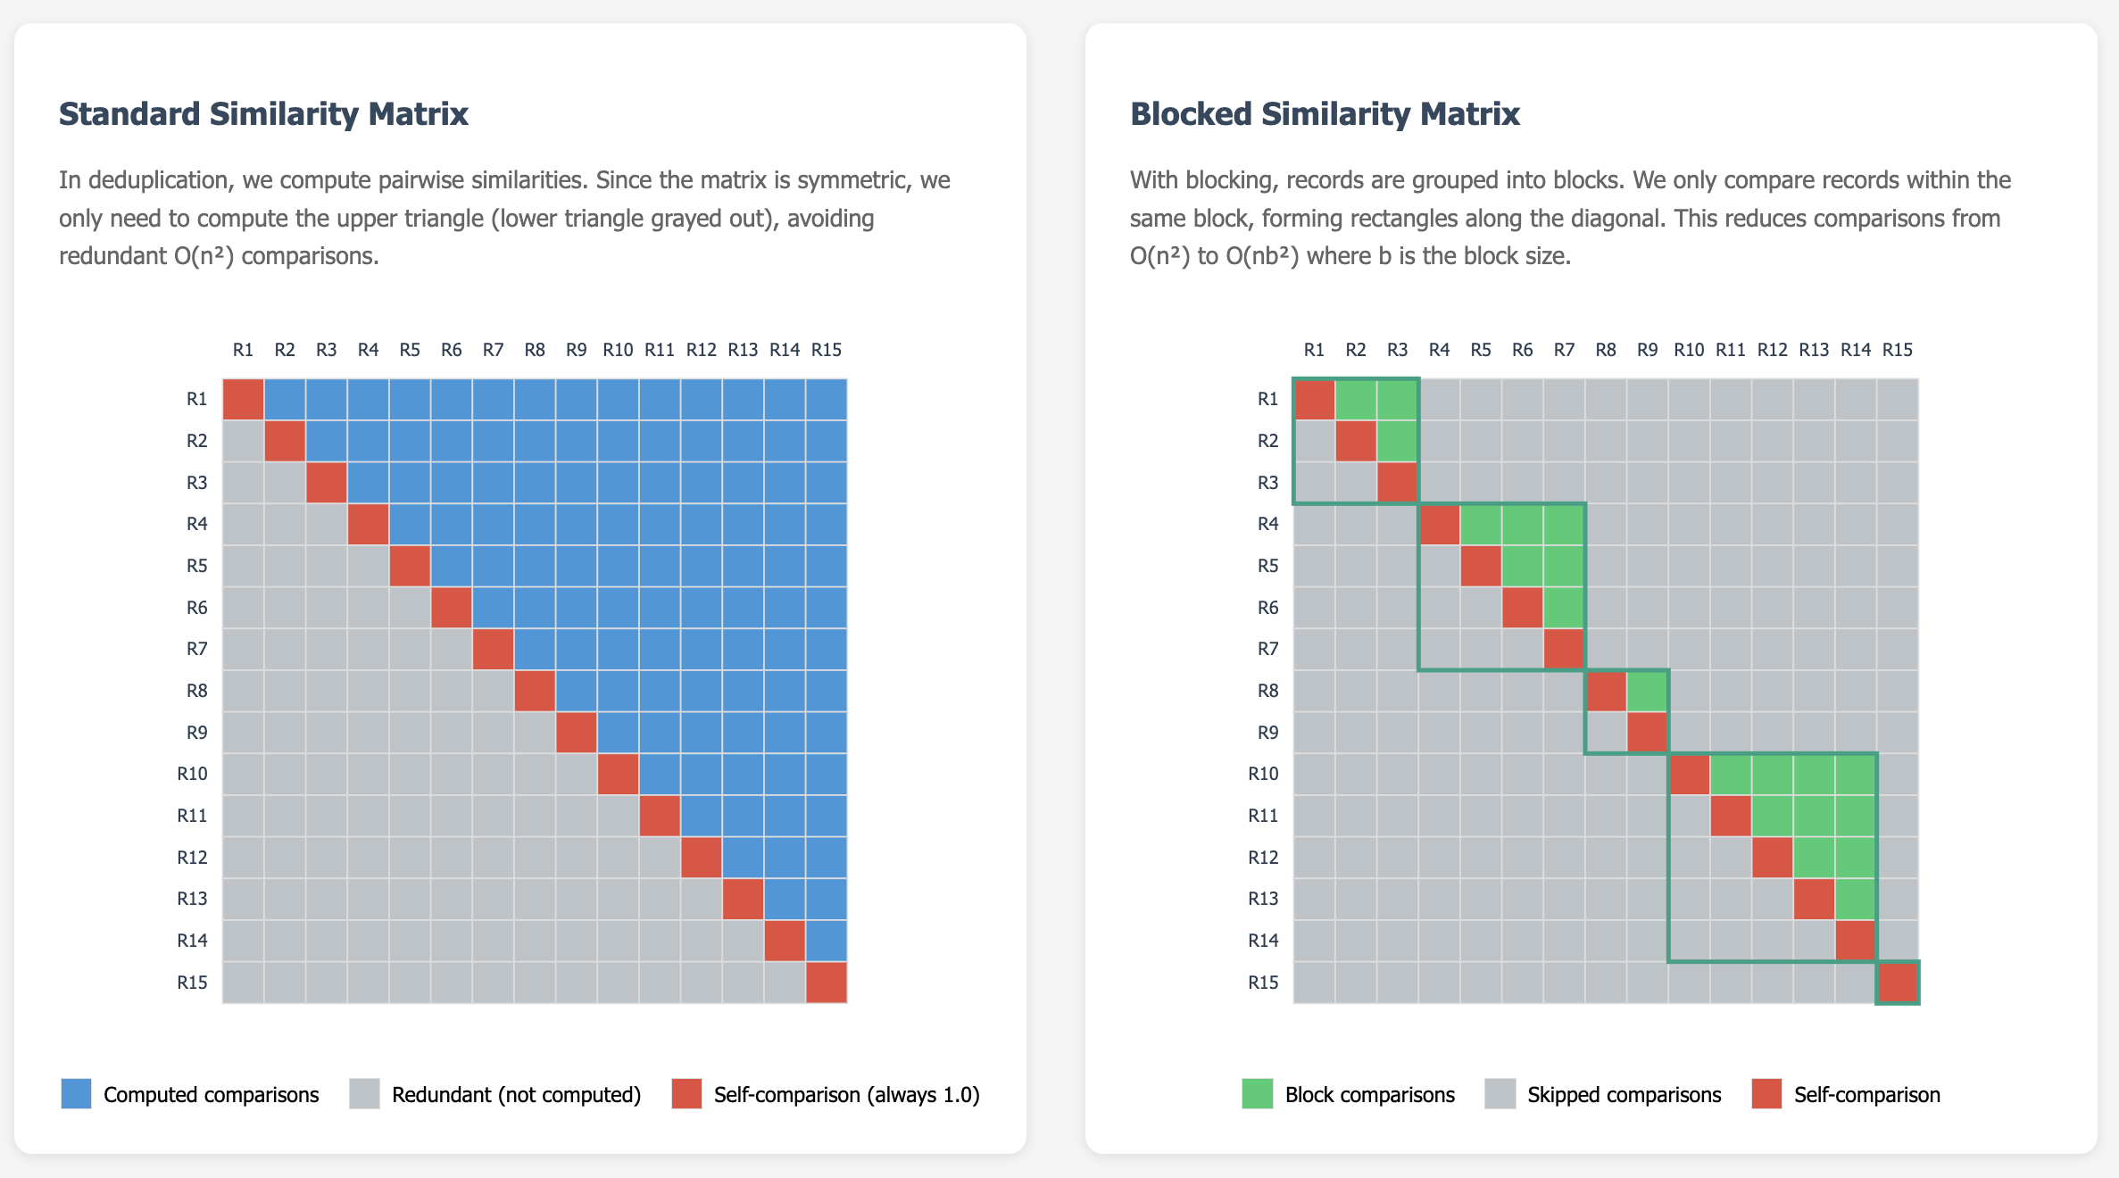The width and height of the screenshot is (2119, 1178).
Task: Select the Blocked Similarity Matrix heading
Action: pyautogui.click(x=1325, y=114)
